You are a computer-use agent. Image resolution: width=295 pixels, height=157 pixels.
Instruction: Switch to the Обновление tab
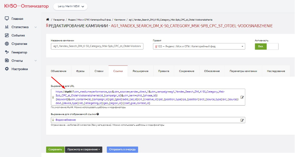click(x=212, y=71)
